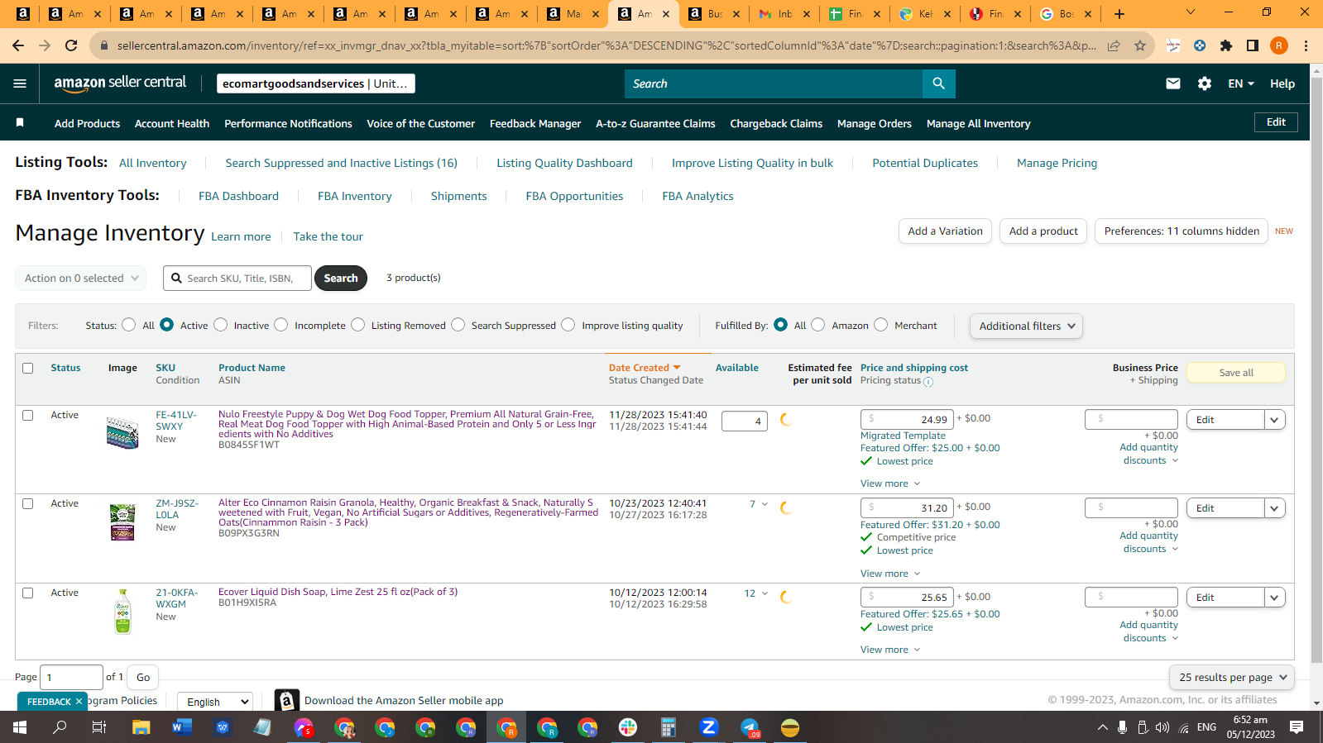
Task: Open Listing Quality Dashboard tool
Action: pos(564,164)
